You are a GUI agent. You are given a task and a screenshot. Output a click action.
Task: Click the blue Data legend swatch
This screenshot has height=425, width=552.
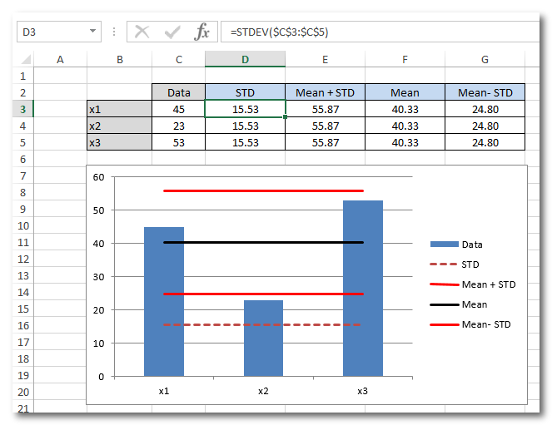point(444,245)
